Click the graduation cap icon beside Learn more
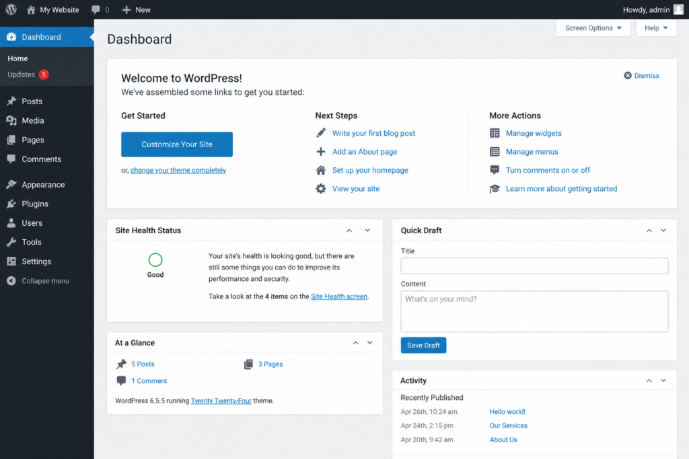 pos(495,189)
